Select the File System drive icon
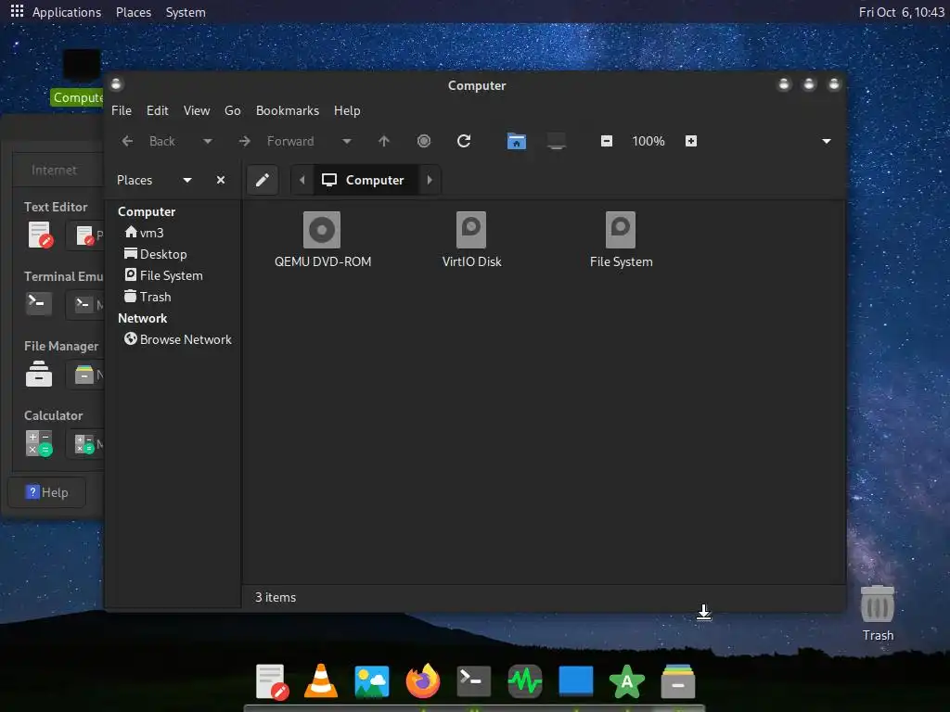 pyautogui.click(x=621, y=230)
